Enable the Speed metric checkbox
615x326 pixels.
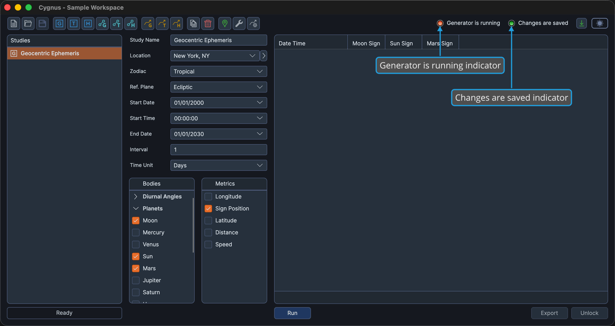point(208,244)
